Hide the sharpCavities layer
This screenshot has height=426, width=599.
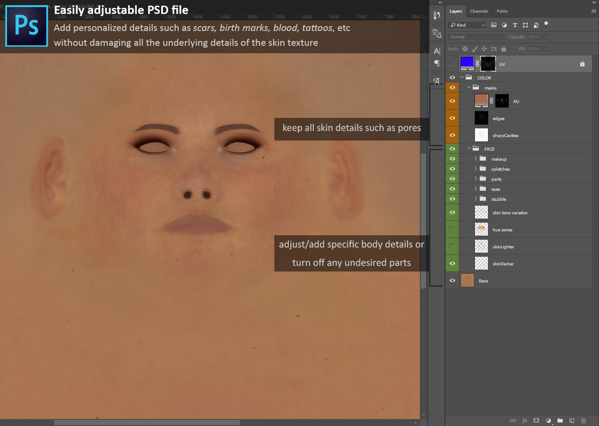click(x=452, y=135)
